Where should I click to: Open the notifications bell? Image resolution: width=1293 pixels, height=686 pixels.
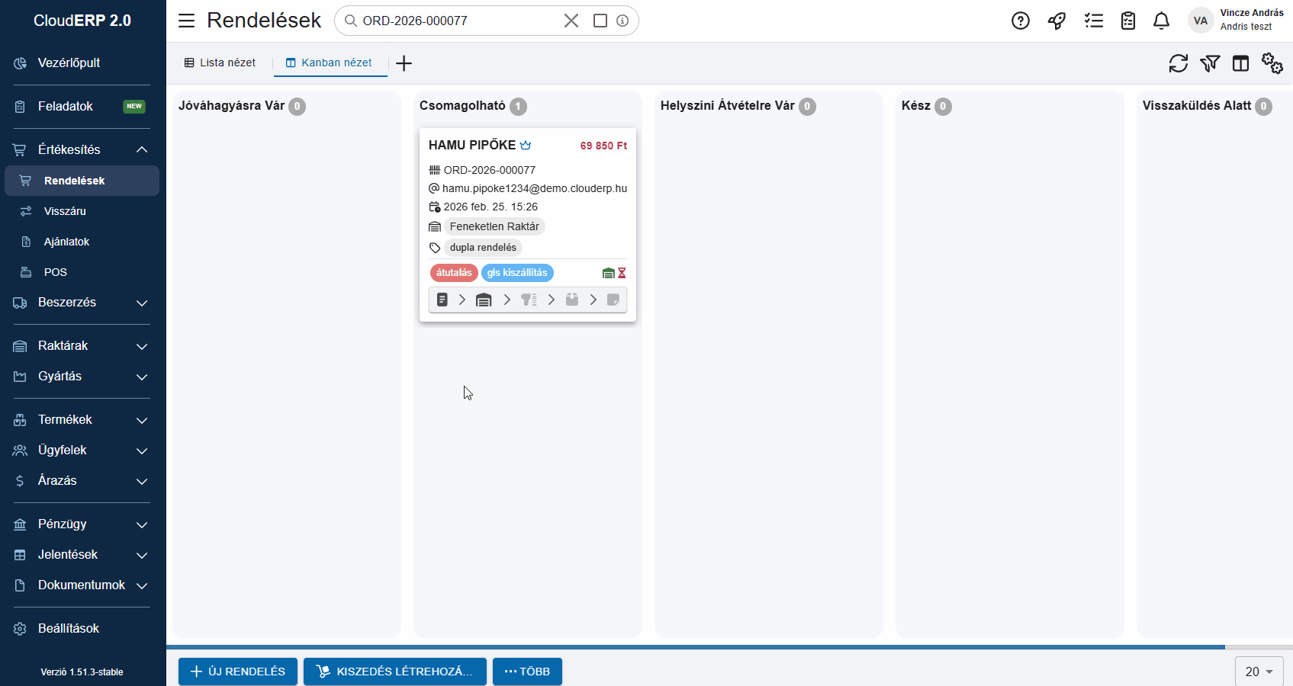click(1161, 21)
